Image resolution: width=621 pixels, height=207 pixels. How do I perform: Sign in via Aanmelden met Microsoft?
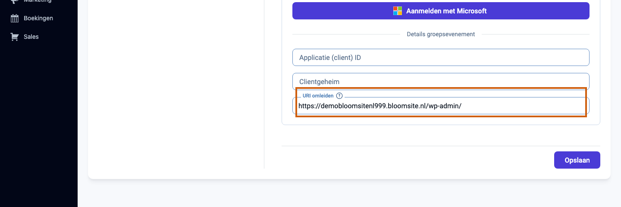(x=441, y=11)
